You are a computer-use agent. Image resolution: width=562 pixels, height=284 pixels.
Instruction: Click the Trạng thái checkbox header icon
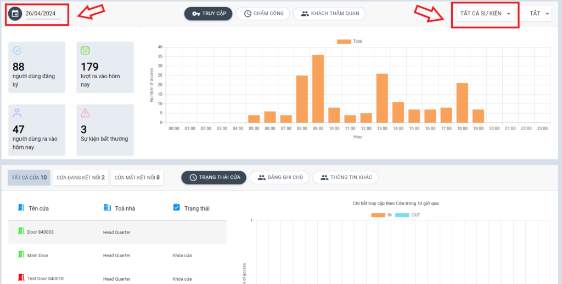pos(176,207)
